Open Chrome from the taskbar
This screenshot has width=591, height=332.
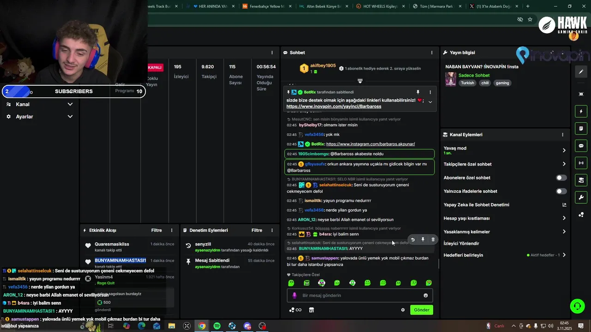[x=202, y=326]
